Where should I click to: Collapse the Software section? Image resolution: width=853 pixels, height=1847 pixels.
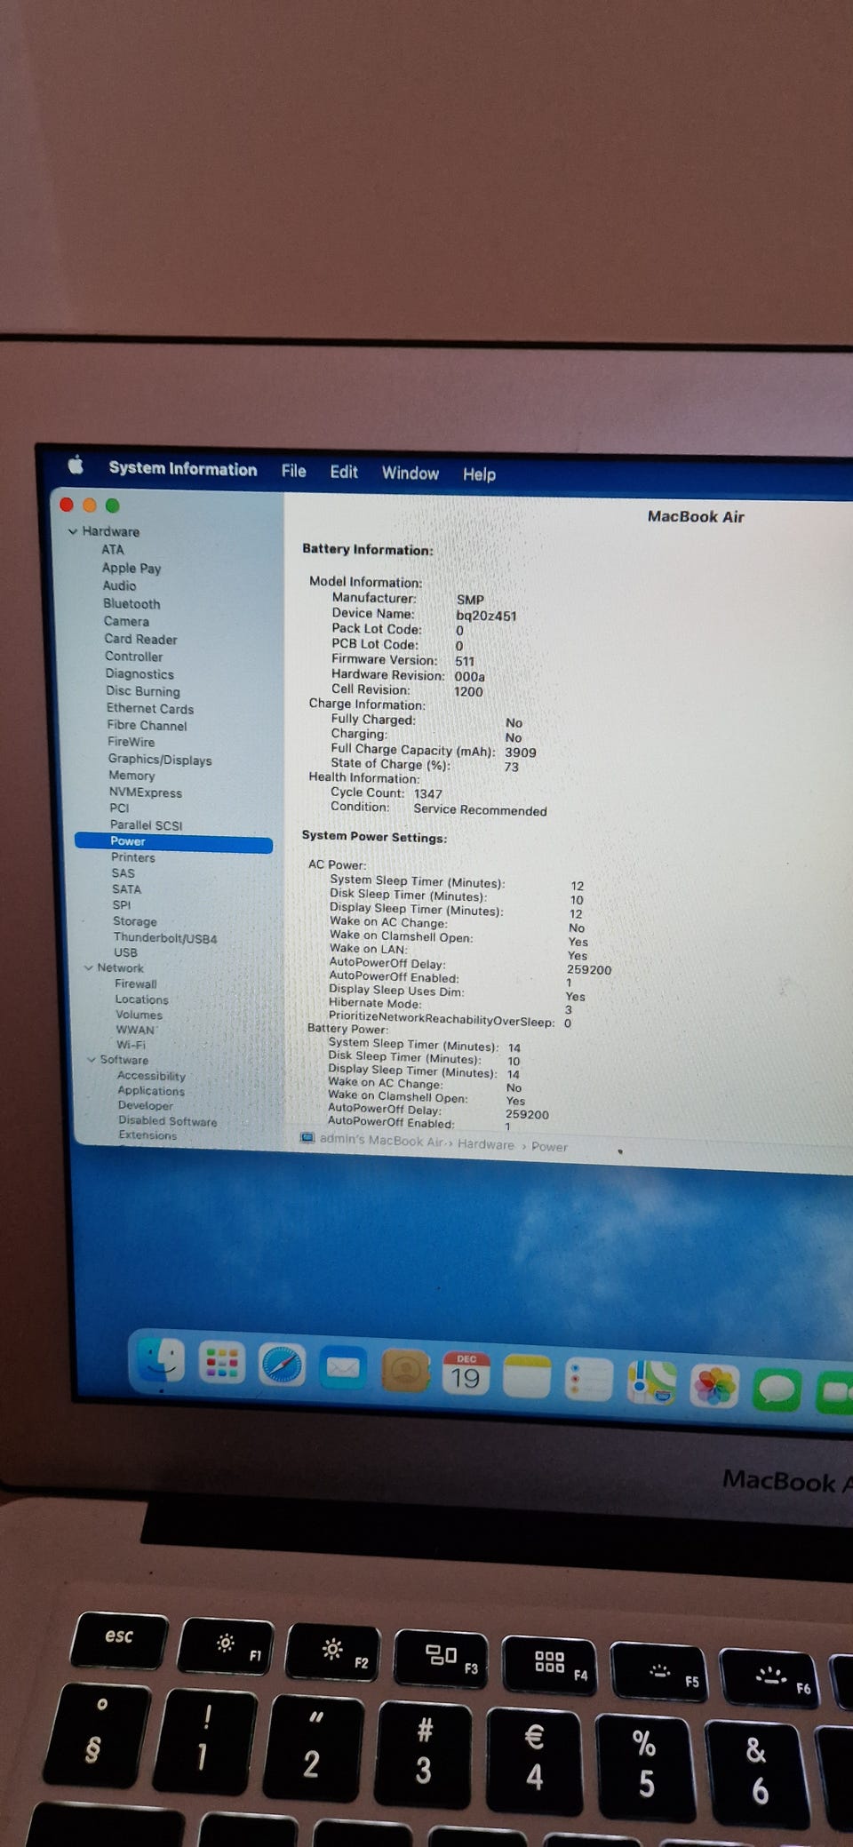click(92, 1059)
